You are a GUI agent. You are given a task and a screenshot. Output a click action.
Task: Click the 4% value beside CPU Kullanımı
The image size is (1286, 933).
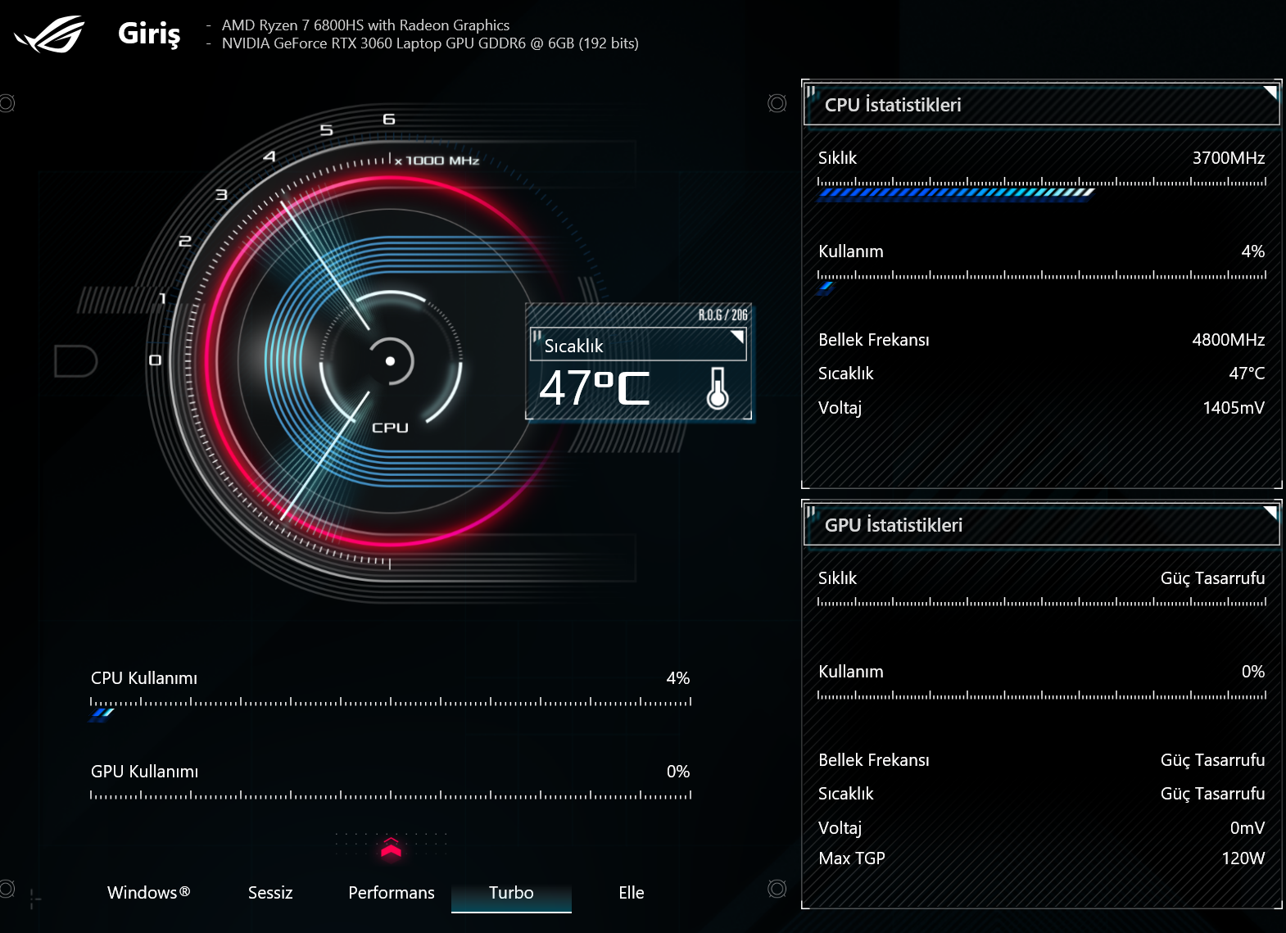pyautogui.click(x=678, y=678)
